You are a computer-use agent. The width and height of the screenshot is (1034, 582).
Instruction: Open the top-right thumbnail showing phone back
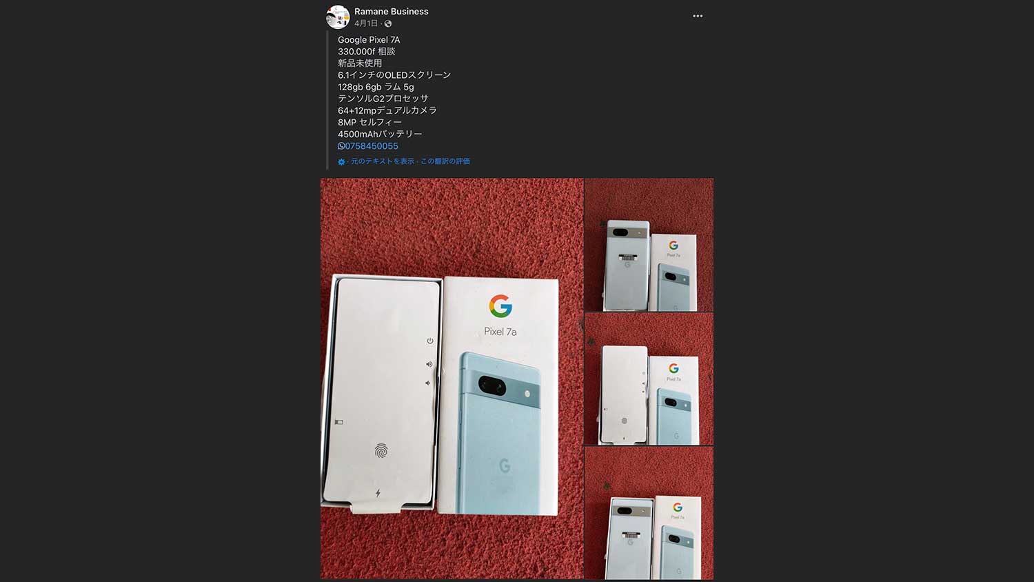pos(649,245)
